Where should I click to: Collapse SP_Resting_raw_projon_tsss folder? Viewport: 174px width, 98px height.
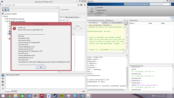(x=5, y=21)
